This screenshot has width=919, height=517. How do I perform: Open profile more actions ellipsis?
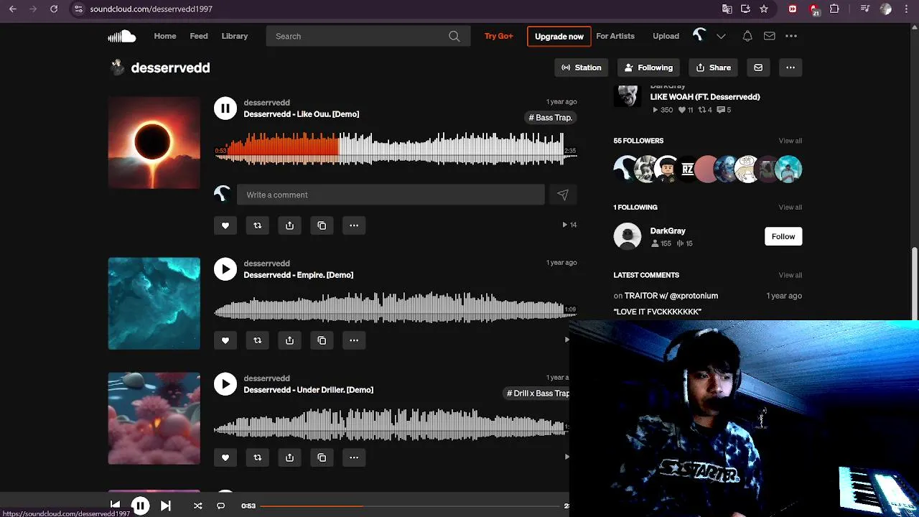[790, 67]
